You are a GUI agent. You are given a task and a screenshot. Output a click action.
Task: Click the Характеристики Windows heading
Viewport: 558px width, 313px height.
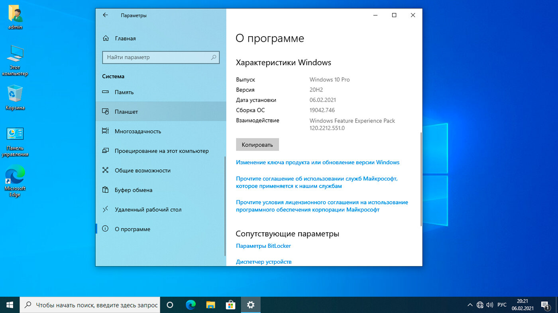pyautogui.click(x=283, y=62)
